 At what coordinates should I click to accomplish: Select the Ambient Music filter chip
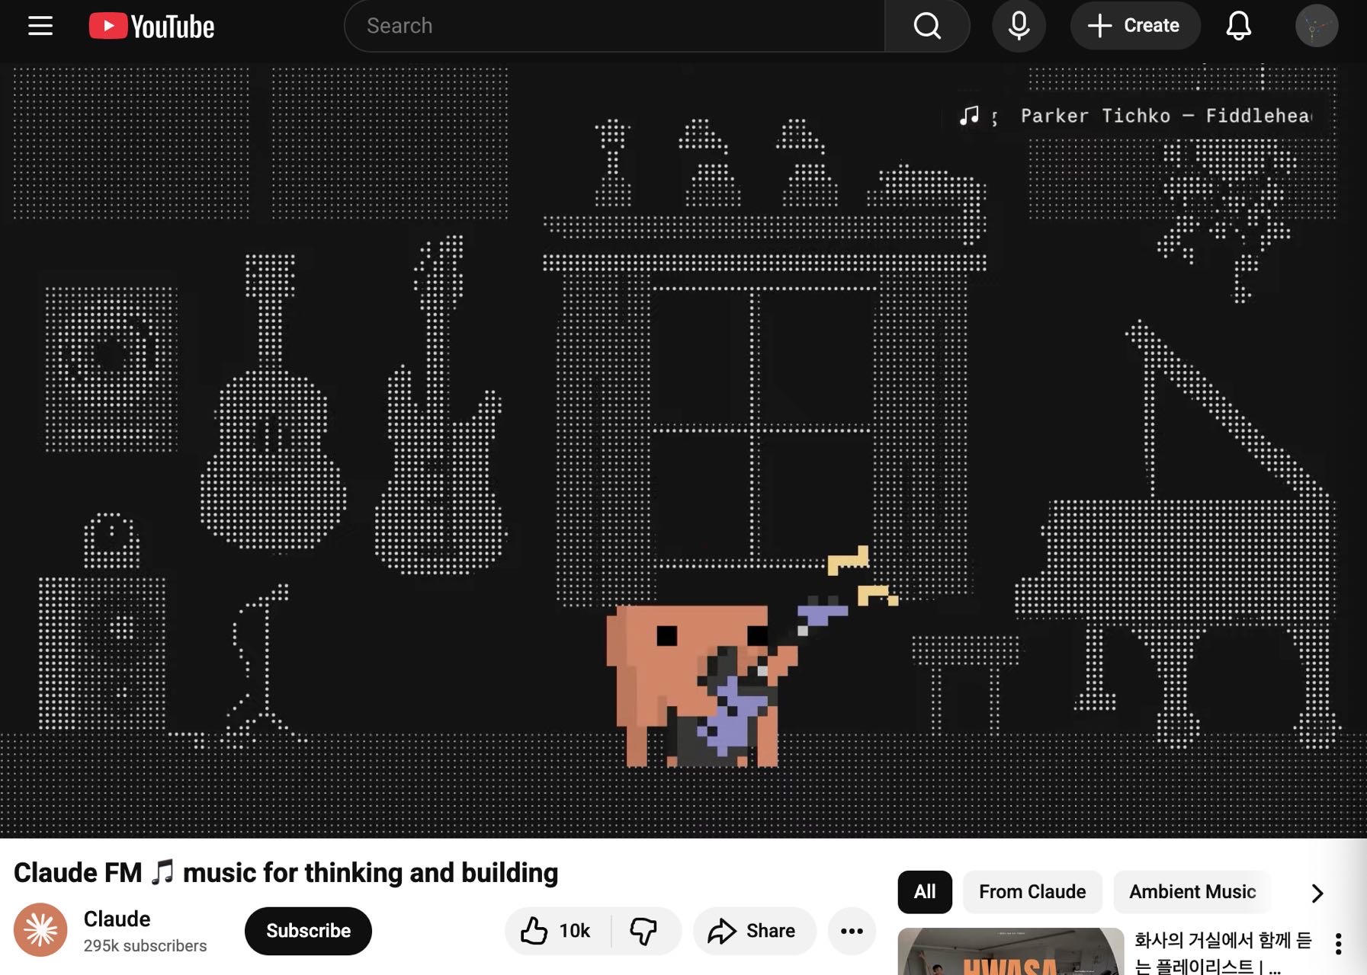(x=1192, y=892)
